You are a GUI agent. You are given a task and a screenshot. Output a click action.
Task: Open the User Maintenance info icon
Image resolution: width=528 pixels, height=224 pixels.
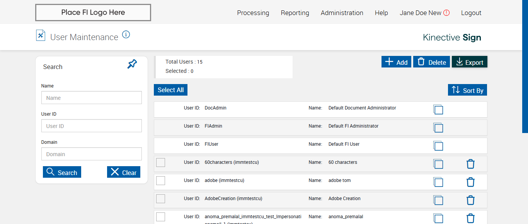tap(126, 35)
